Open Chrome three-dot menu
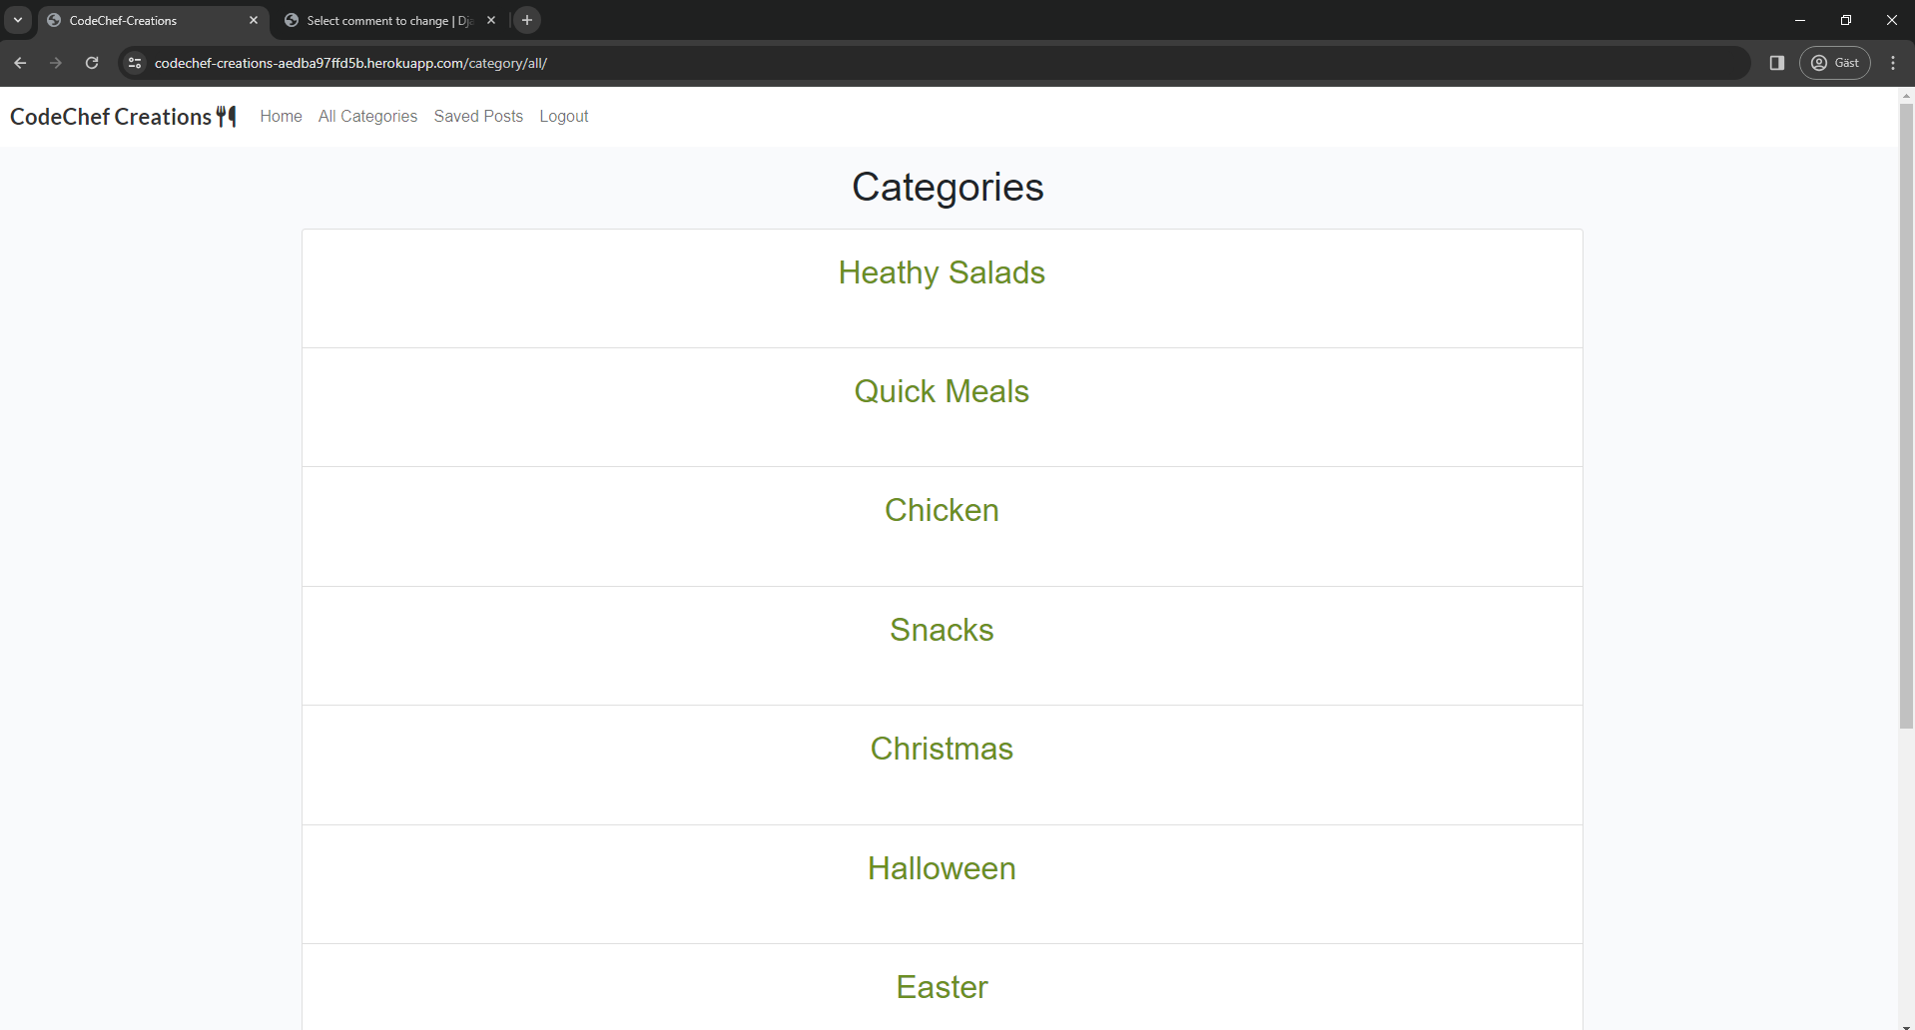Screen dimensions: 1915x1030 tap(1893, 63)
